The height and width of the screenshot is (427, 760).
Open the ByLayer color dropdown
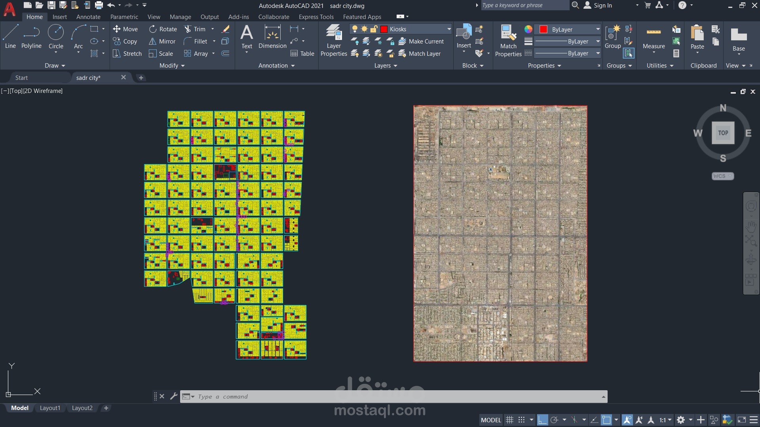coord(598,29)
